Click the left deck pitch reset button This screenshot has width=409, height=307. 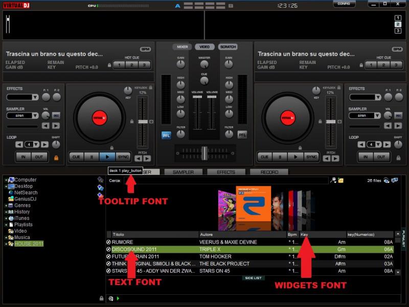click(151, 122)
